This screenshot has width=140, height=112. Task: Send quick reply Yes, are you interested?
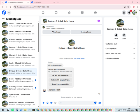[60, 76]
